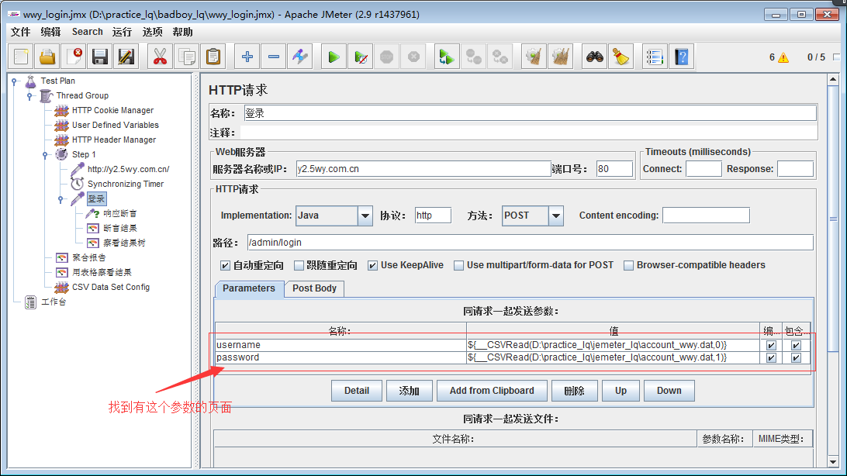This screenshot has height=476, width=847.
Task: Toggle 自动重定向 checkbox
Action: click(225, 266)
